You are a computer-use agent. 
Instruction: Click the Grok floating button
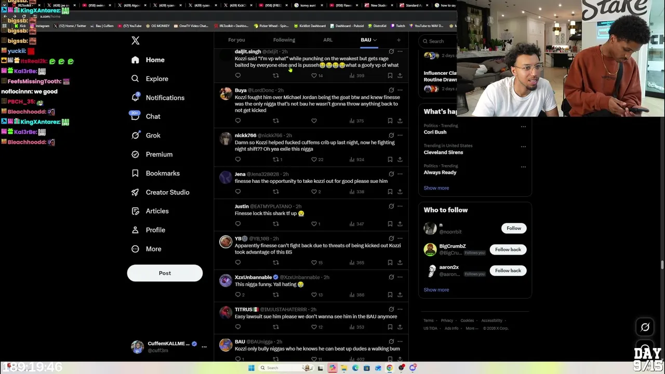pyautogui.click(x=645, y=327)
